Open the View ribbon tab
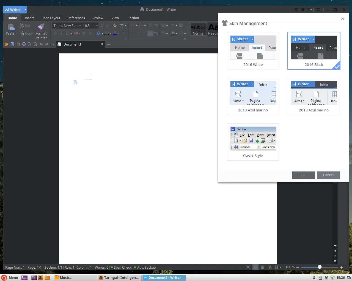Viewport: 352px width, 281px height. click(115, 18)
